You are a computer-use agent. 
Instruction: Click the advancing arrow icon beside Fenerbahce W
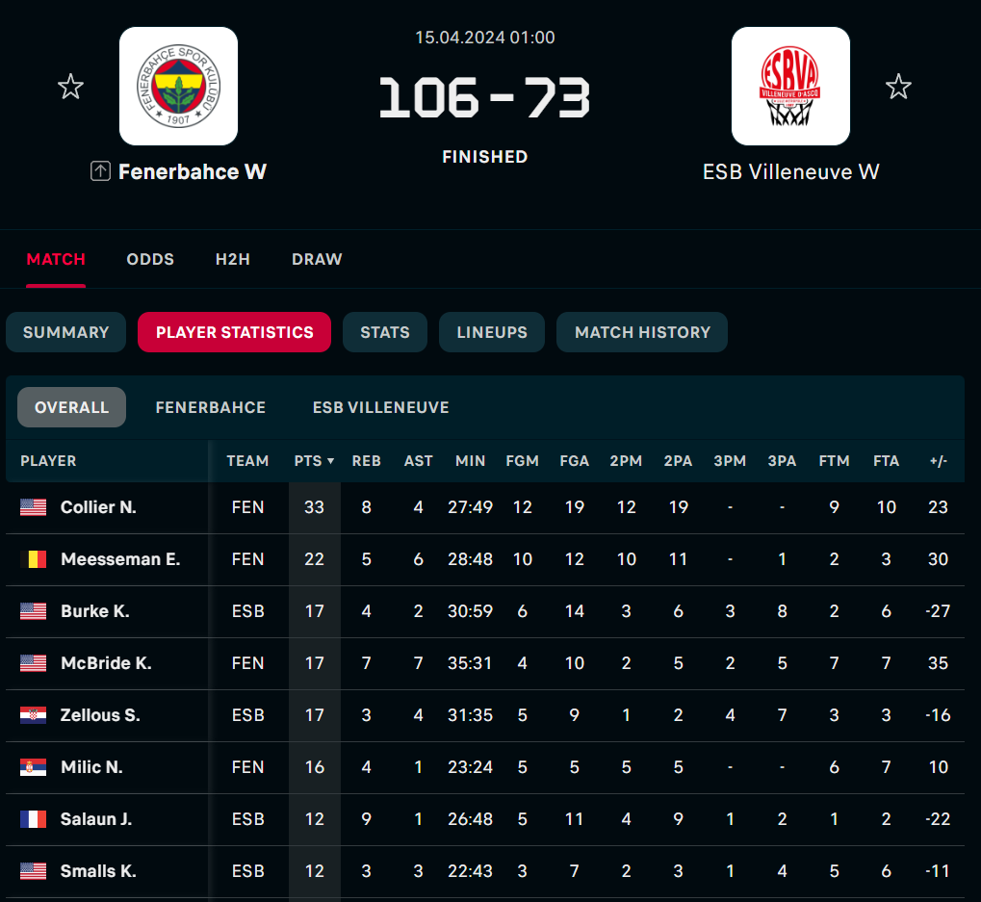(100, 171)
